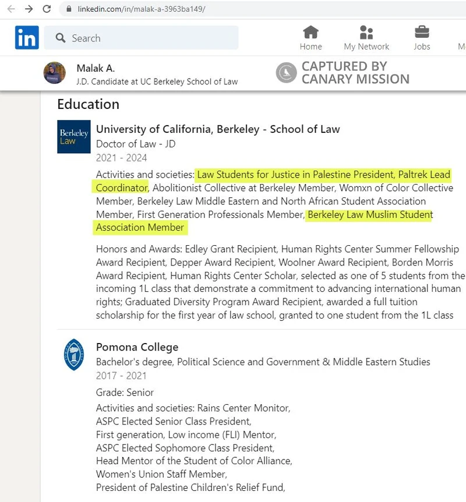Screen dimensions: 466x502
Task: Click the magnifier icon in search box
Action: click(60, 38)
